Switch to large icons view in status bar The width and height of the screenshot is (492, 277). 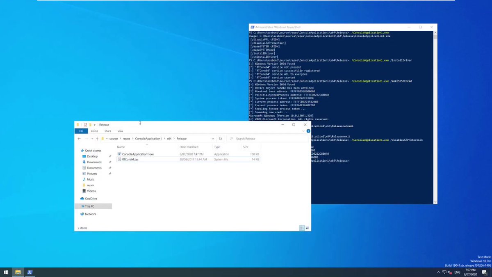click(x=307, y=228)
